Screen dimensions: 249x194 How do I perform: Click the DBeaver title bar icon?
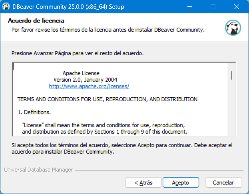coord(6,7)
